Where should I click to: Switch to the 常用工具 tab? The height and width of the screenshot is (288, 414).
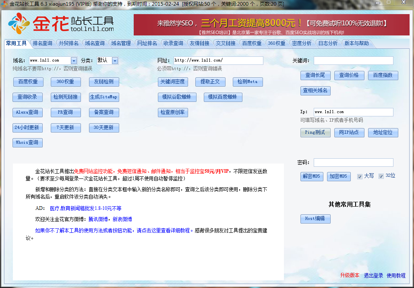tap(17, 43)
